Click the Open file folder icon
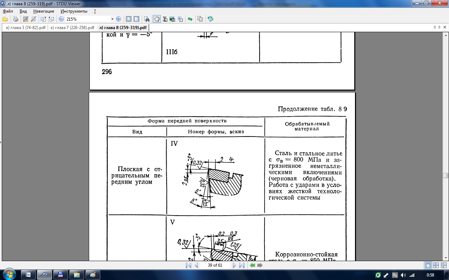 click(5, 19)
